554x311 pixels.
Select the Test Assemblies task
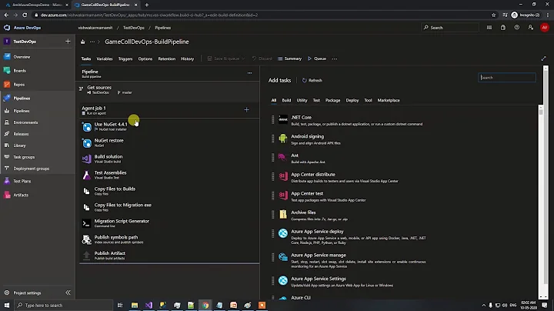pos(169,175)
